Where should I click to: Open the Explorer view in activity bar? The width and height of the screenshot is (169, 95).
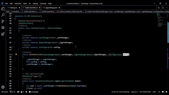3,9
